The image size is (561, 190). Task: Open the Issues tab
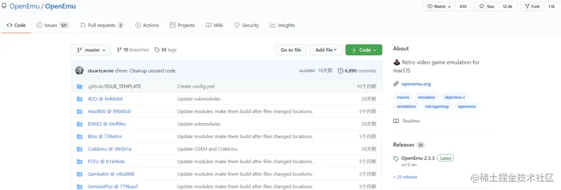point(52,25)
